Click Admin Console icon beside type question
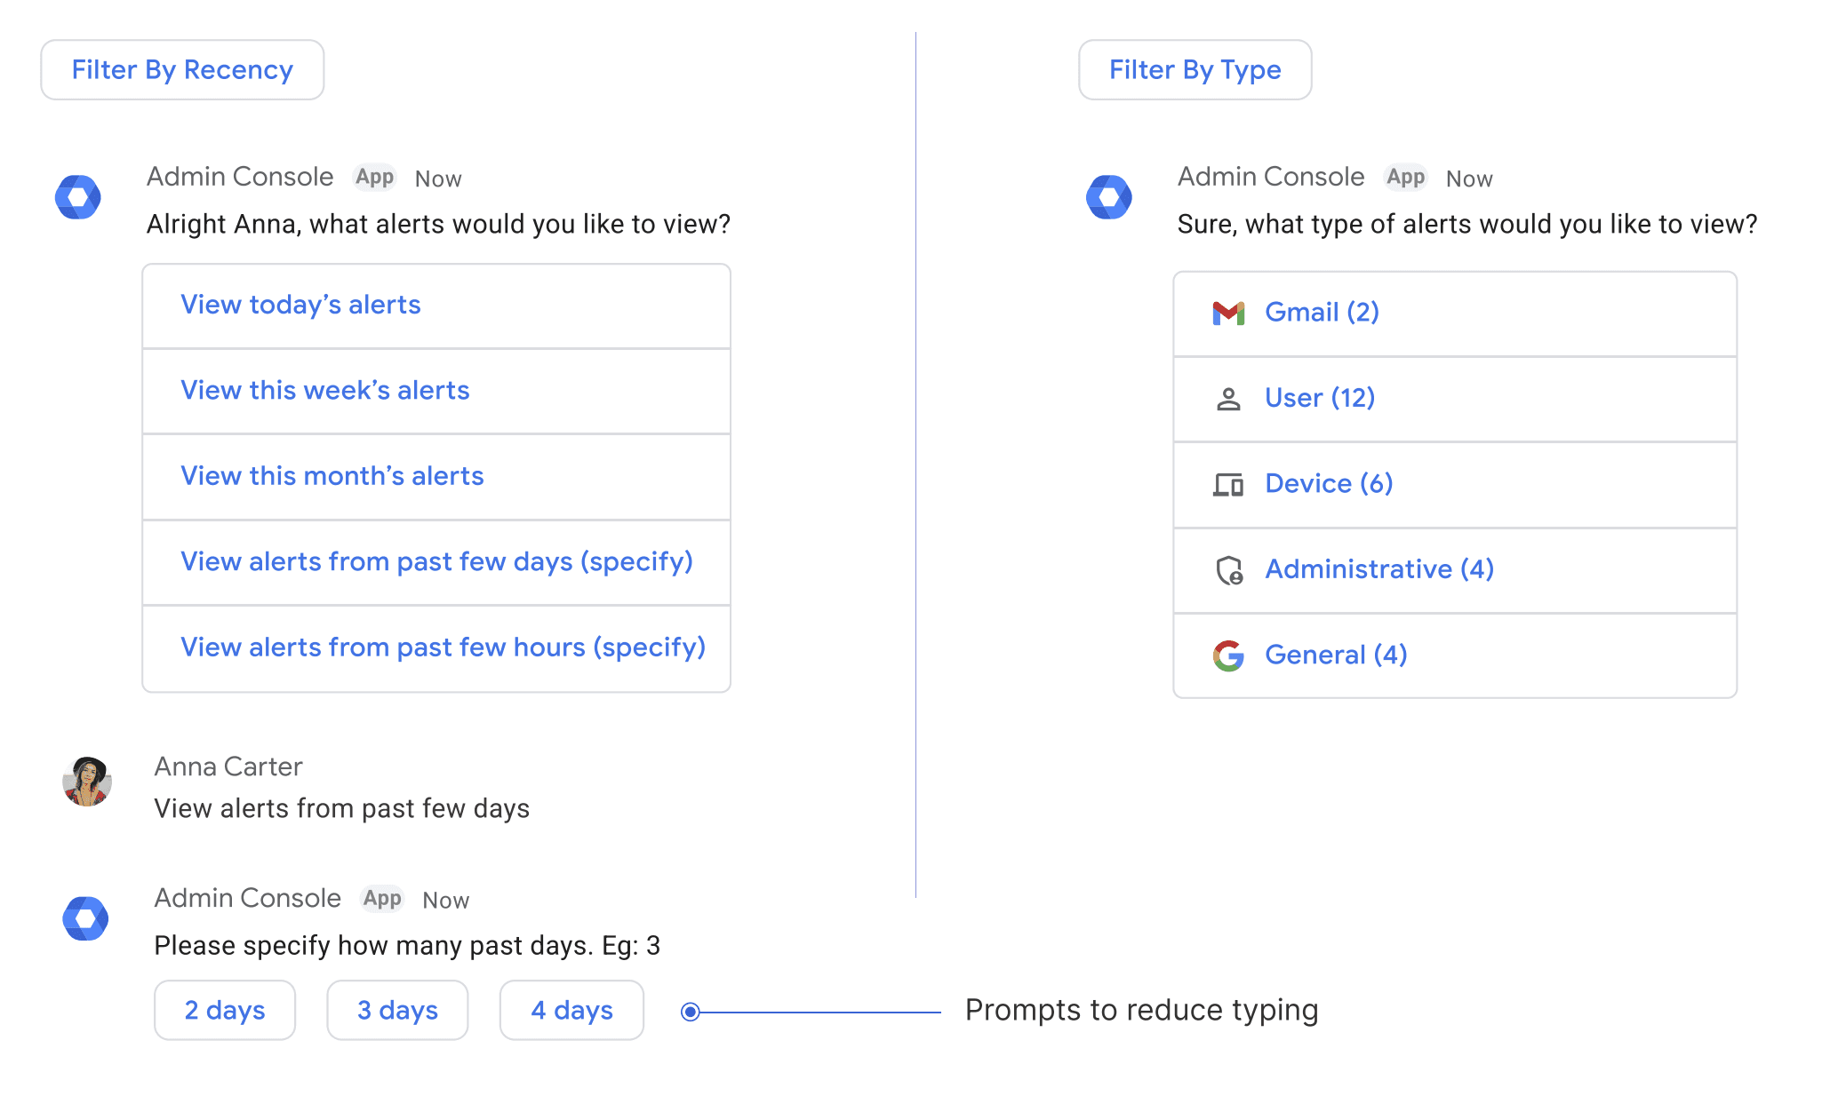Screen dimensions: 1830x1096 tap(1108, 197)
